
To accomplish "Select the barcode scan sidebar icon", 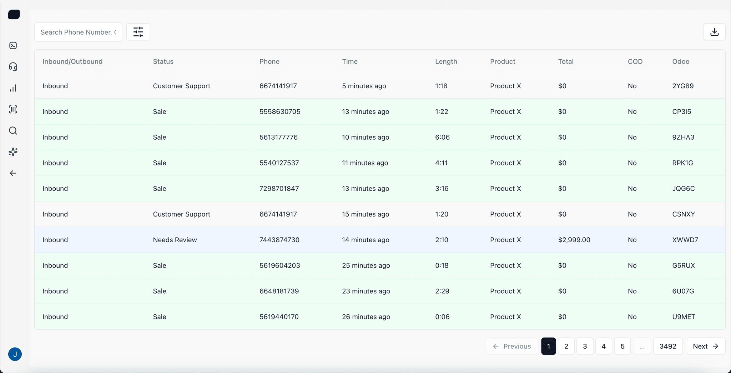I will tap(13, 109).
